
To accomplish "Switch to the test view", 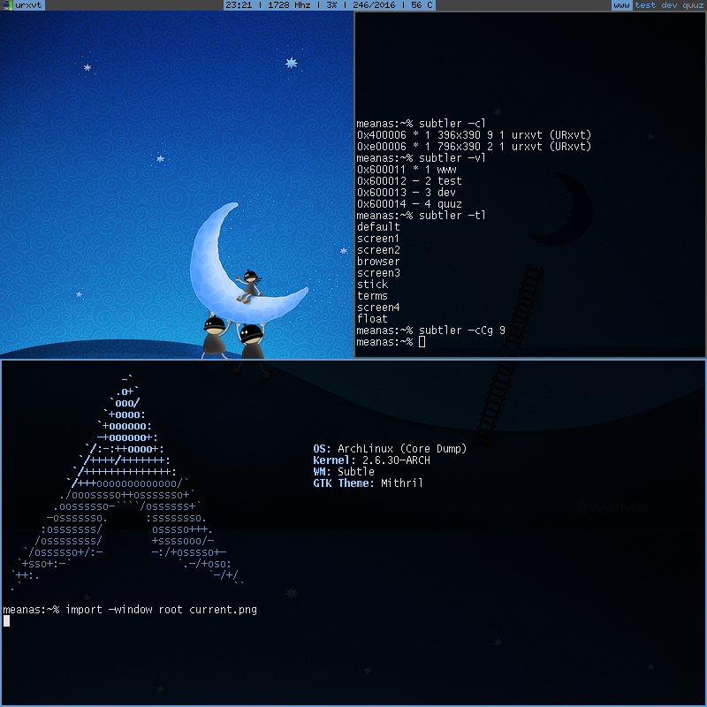I will click(x=645, y=5).
